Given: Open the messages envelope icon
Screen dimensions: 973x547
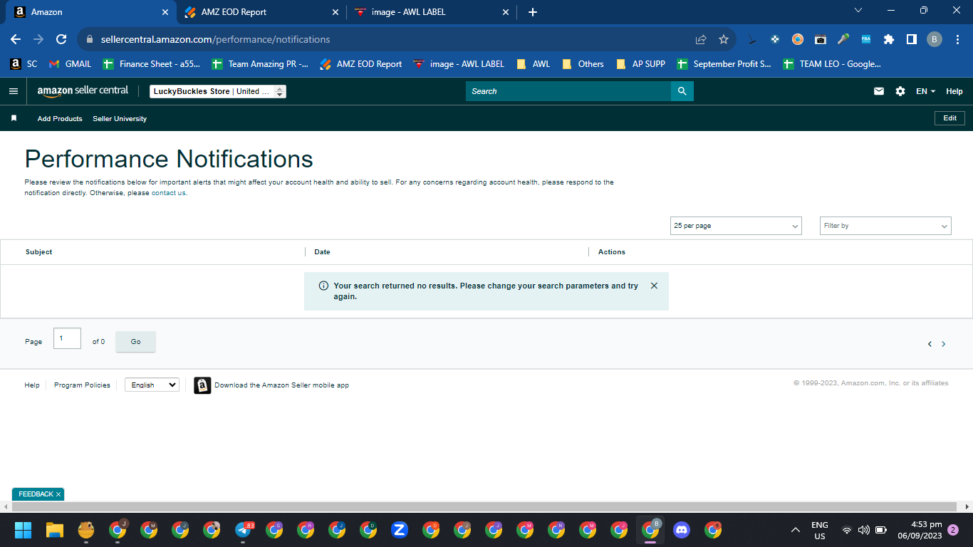Looking at the screenshot, I should click(x=879, y=91).
